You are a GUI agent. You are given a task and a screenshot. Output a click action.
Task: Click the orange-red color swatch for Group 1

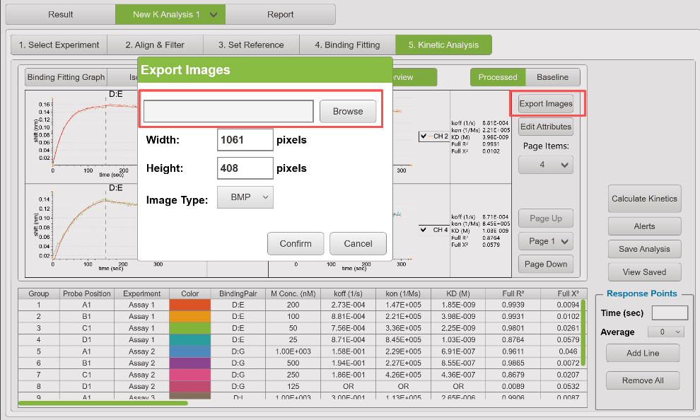[x=189, y=305]
